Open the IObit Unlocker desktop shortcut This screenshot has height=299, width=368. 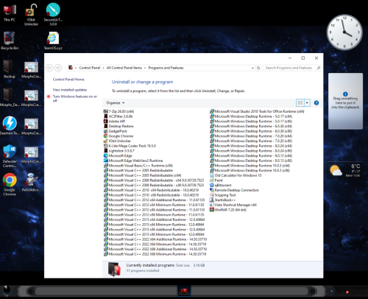tap(31, 14)
